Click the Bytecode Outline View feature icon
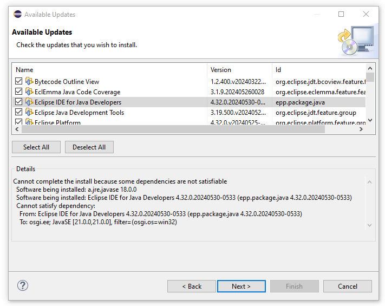This screenshot has width=385, height=306. (x=29, y=82)
